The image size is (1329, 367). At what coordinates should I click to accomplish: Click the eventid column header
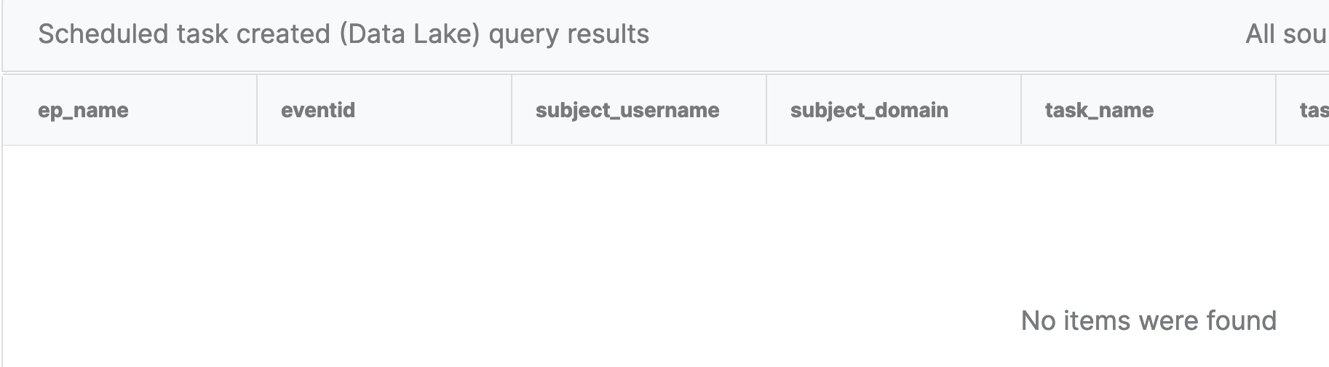318,110
